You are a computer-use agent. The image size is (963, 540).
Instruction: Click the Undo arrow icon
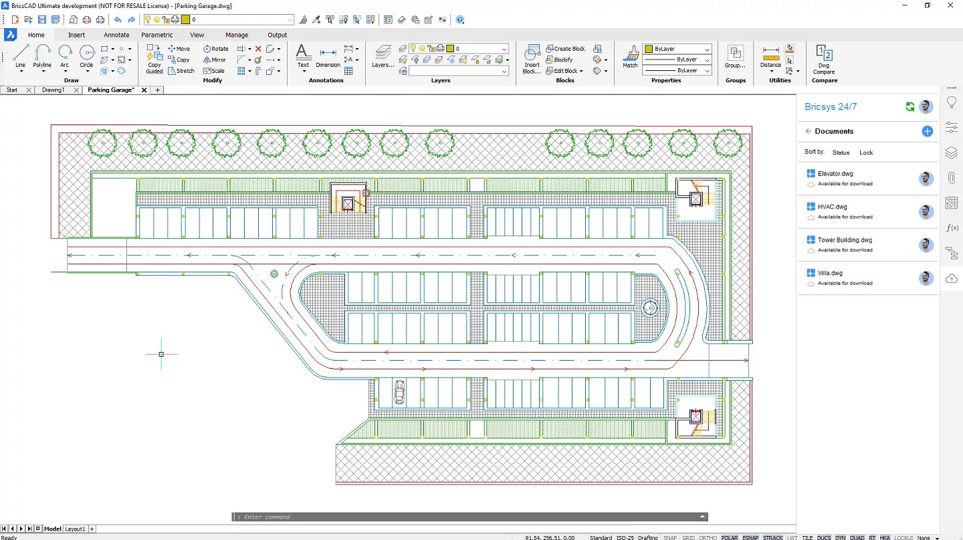(118, 19)
